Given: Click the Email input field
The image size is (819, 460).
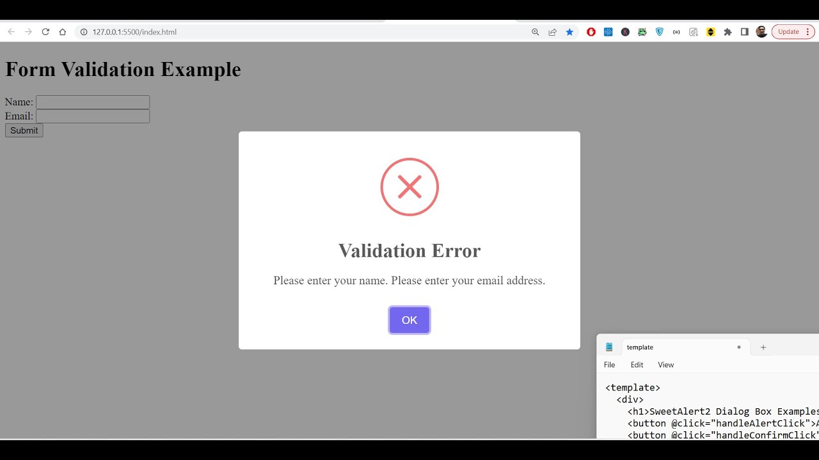Looking at the screenshot, I should click(93, 116).
